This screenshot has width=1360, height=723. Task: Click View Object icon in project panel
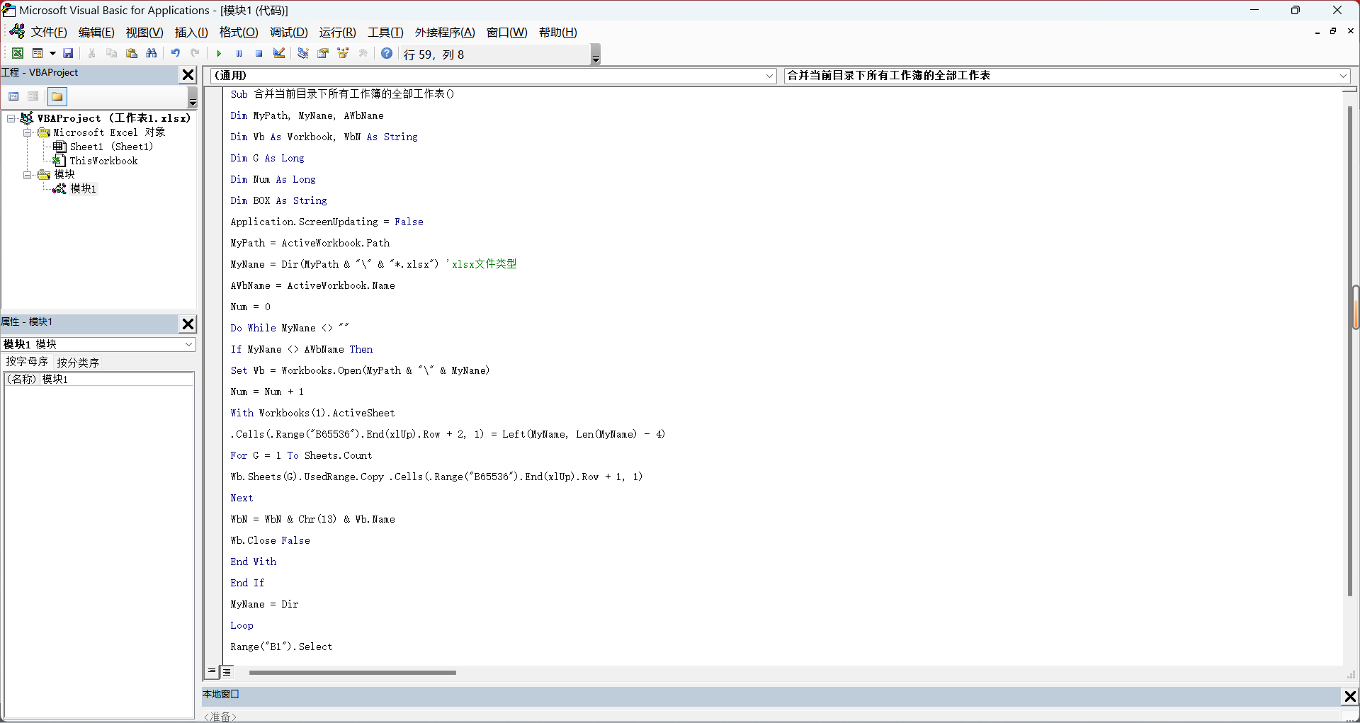pos(33,96)
